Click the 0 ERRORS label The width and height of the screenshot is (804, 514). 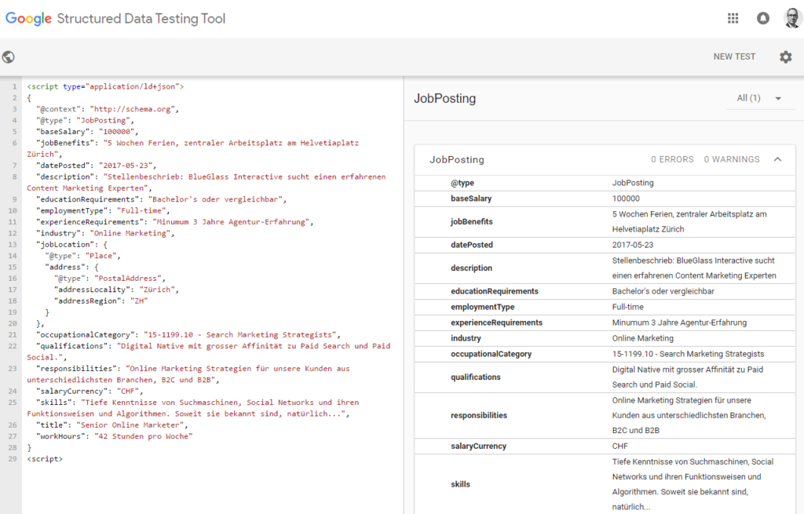[672, 159]
